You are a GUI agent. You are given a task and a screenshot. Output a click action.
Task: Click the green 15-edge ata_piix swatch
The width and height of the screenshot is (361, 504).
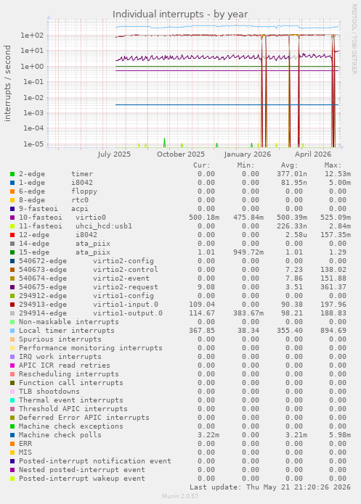(12, 252)
